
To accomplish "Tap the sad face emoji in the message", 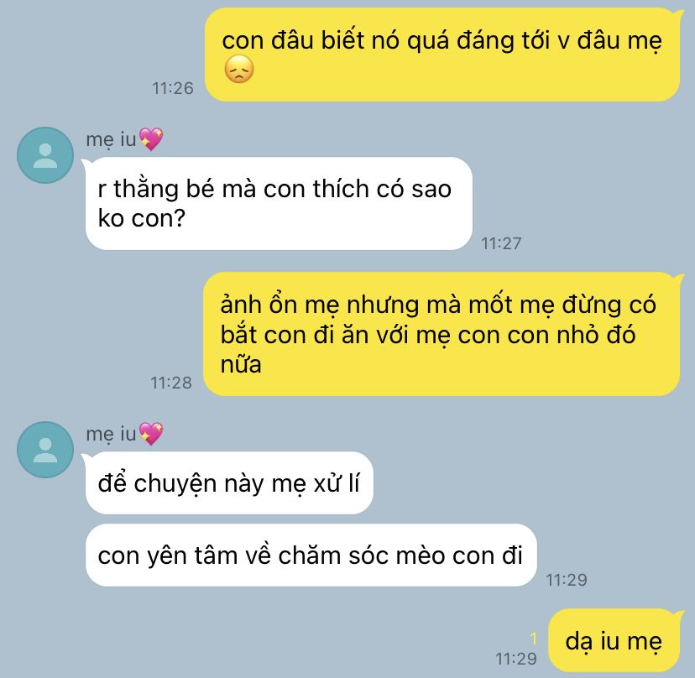I will coord(239,70).
